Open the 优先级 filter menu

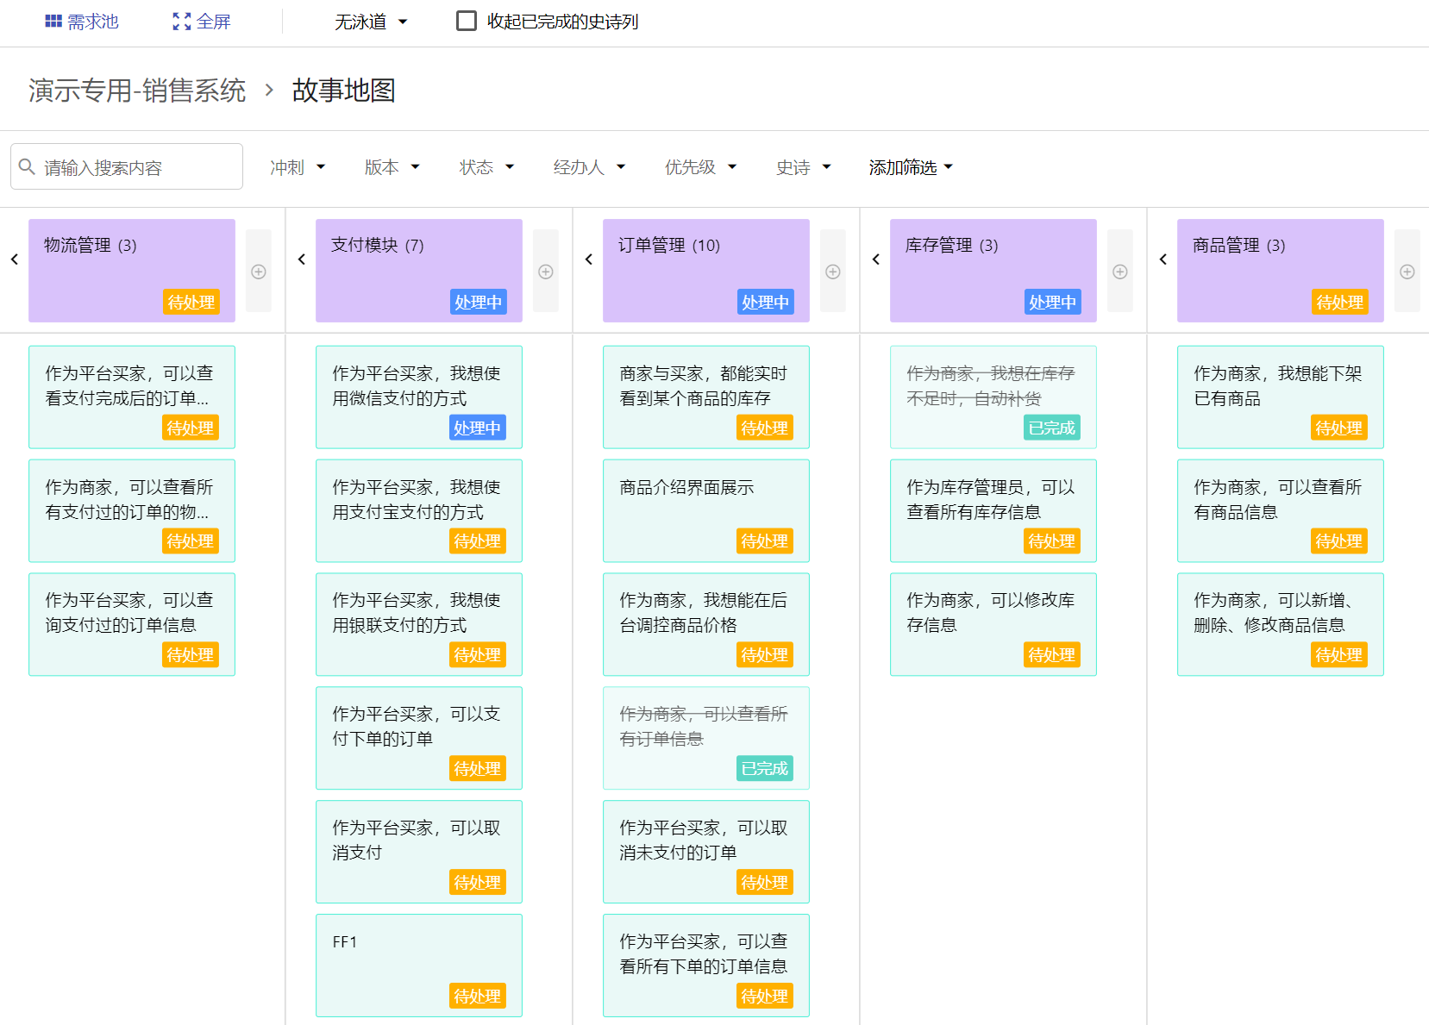[700, 167]
